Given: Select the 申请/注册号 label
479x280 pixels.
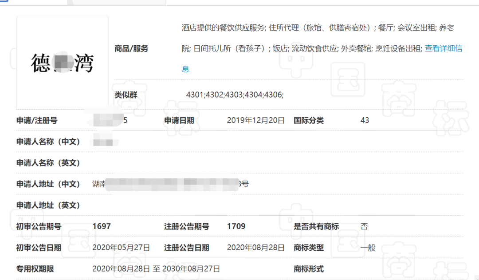Looking at the screenshot, I should (37, 120).
